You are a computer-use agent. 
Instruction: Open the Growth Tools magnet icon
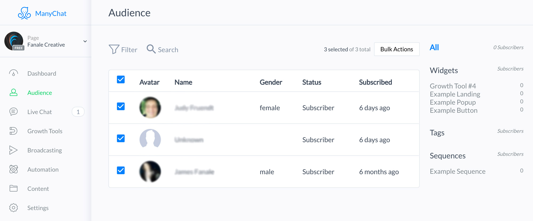[x=14, y=131]
